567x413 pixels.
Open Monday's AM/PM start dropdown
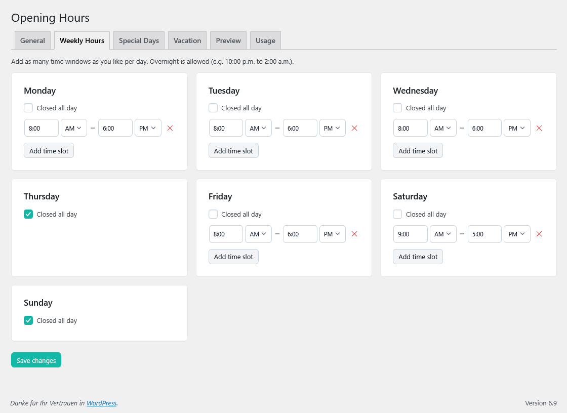tap(74, 128)
